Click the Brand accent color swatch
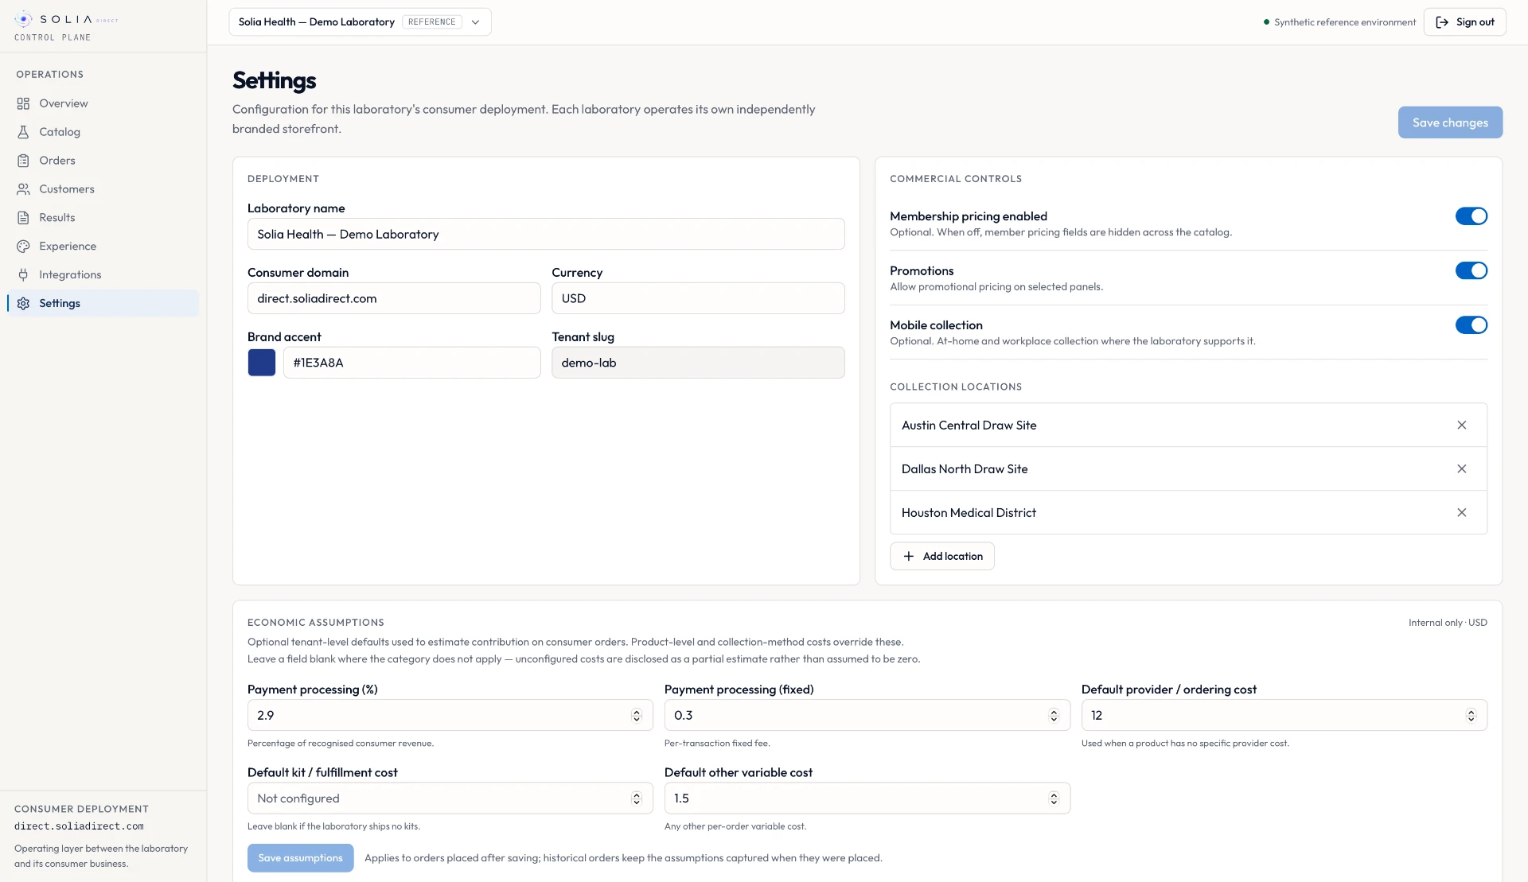The height and width of the screenshot is (882, 1528). click(262, 363)
